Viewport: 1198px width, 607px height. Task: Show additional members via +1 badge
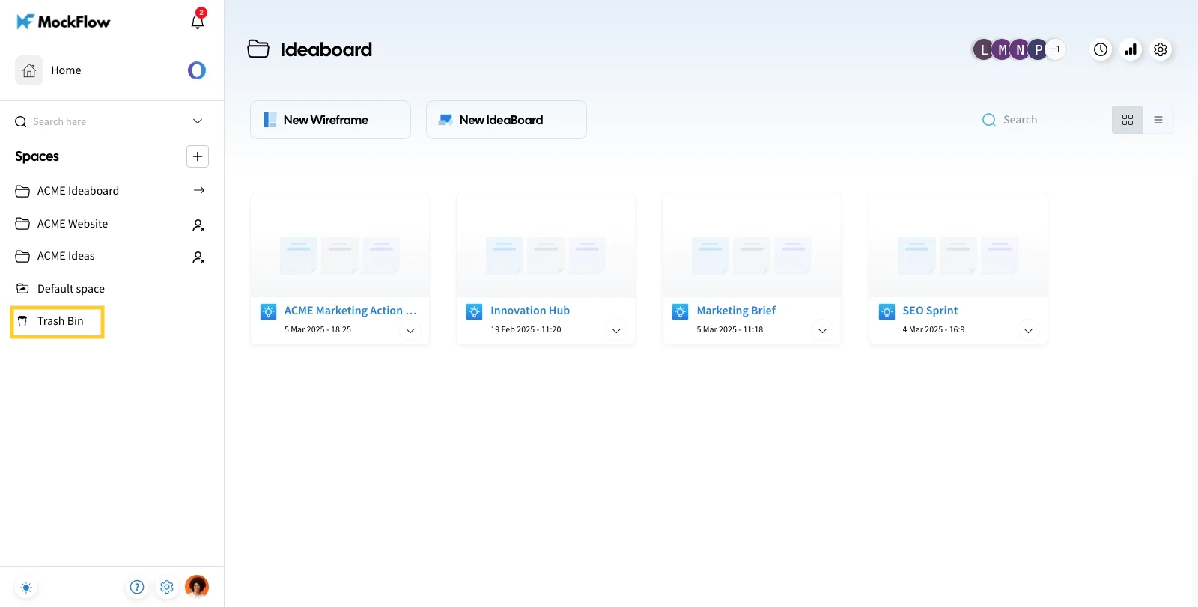1056,49
